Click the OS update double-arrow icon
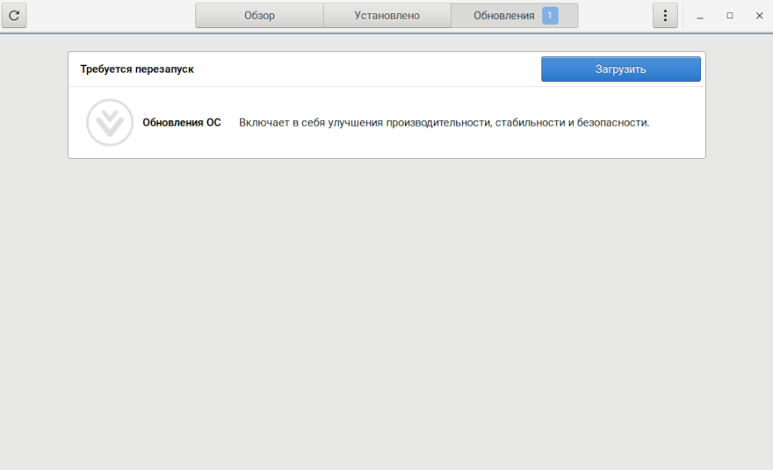773x470 pixels. [x=110, y=123]
